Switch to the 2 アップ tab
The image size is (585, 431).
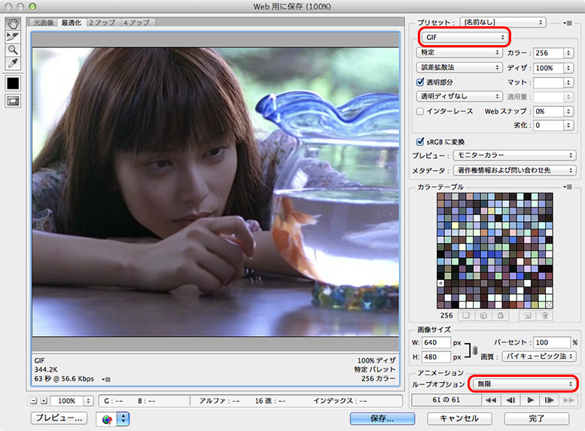(102, 23)
